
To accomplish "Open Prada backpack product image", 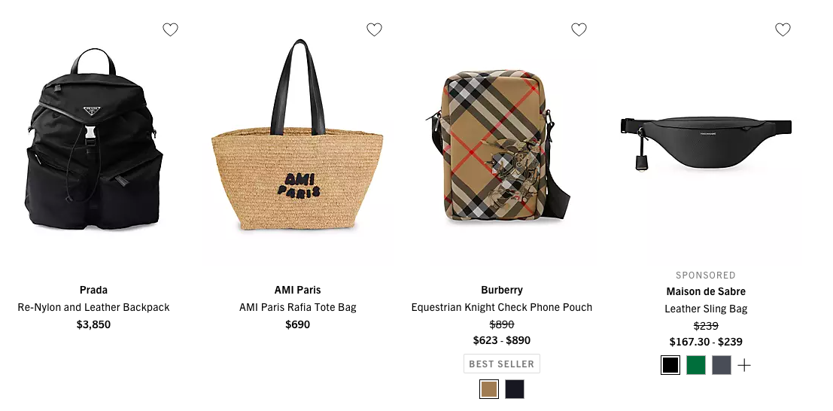I will 93,139.
